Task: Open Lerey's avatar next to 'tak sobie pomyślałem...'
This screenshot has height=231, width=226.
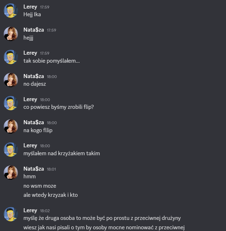Action: click(x=11, y=57)
